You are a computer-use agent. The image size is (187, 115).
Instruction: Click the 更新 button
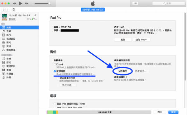[x=123, y=40]
